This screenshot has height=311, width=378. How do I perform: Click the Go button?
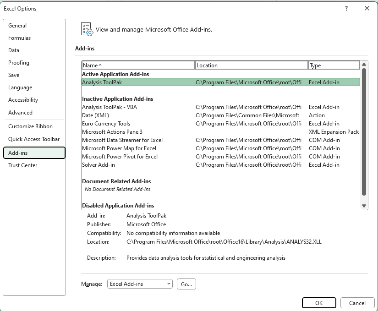point(186,284)
